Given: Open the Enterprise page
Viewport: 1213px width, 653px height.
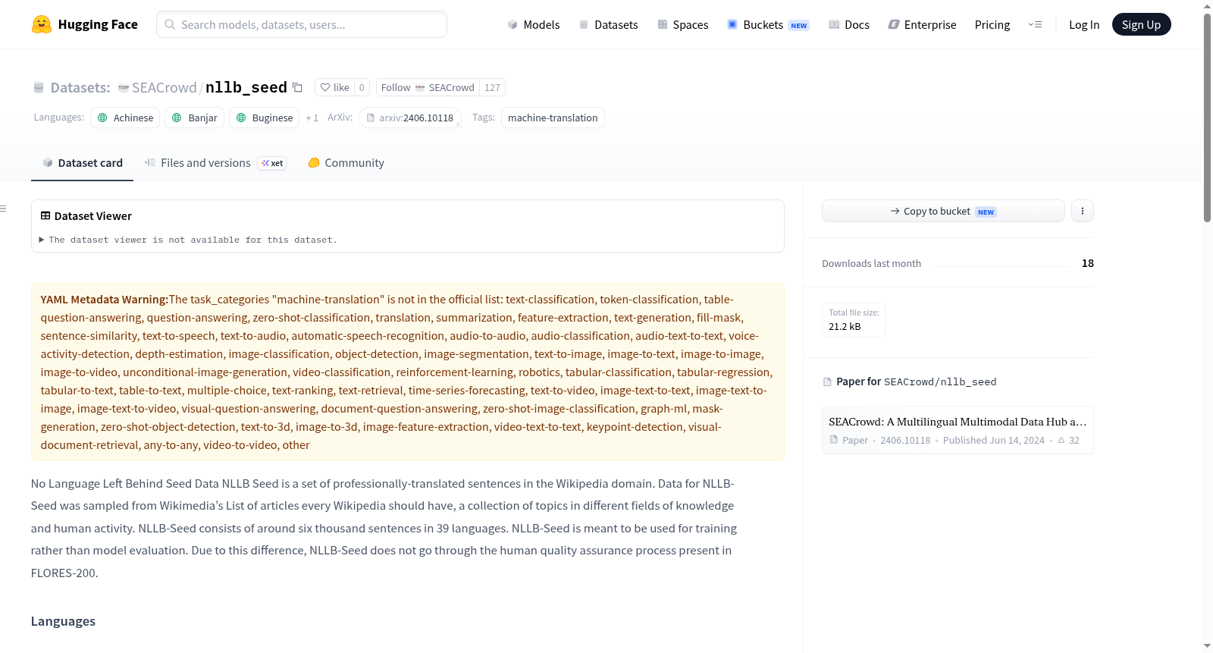Looking at the screenshot, I should (x=922, y=24).
